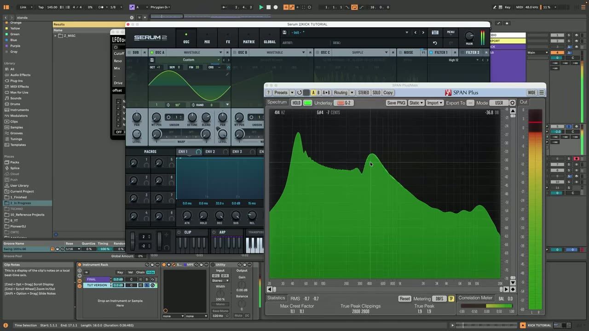This screenshot has width=589, height=331.
Task: Open OSC A WAVETABLE type dropdown
Action: click(x=196, y=52)
